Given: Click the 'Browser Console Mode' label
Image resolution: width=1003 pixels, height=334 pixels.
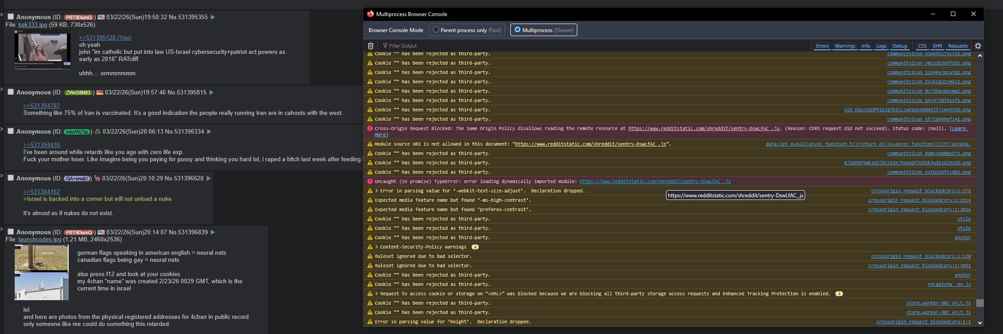Looking at the screenshot, I should (396, 30).
